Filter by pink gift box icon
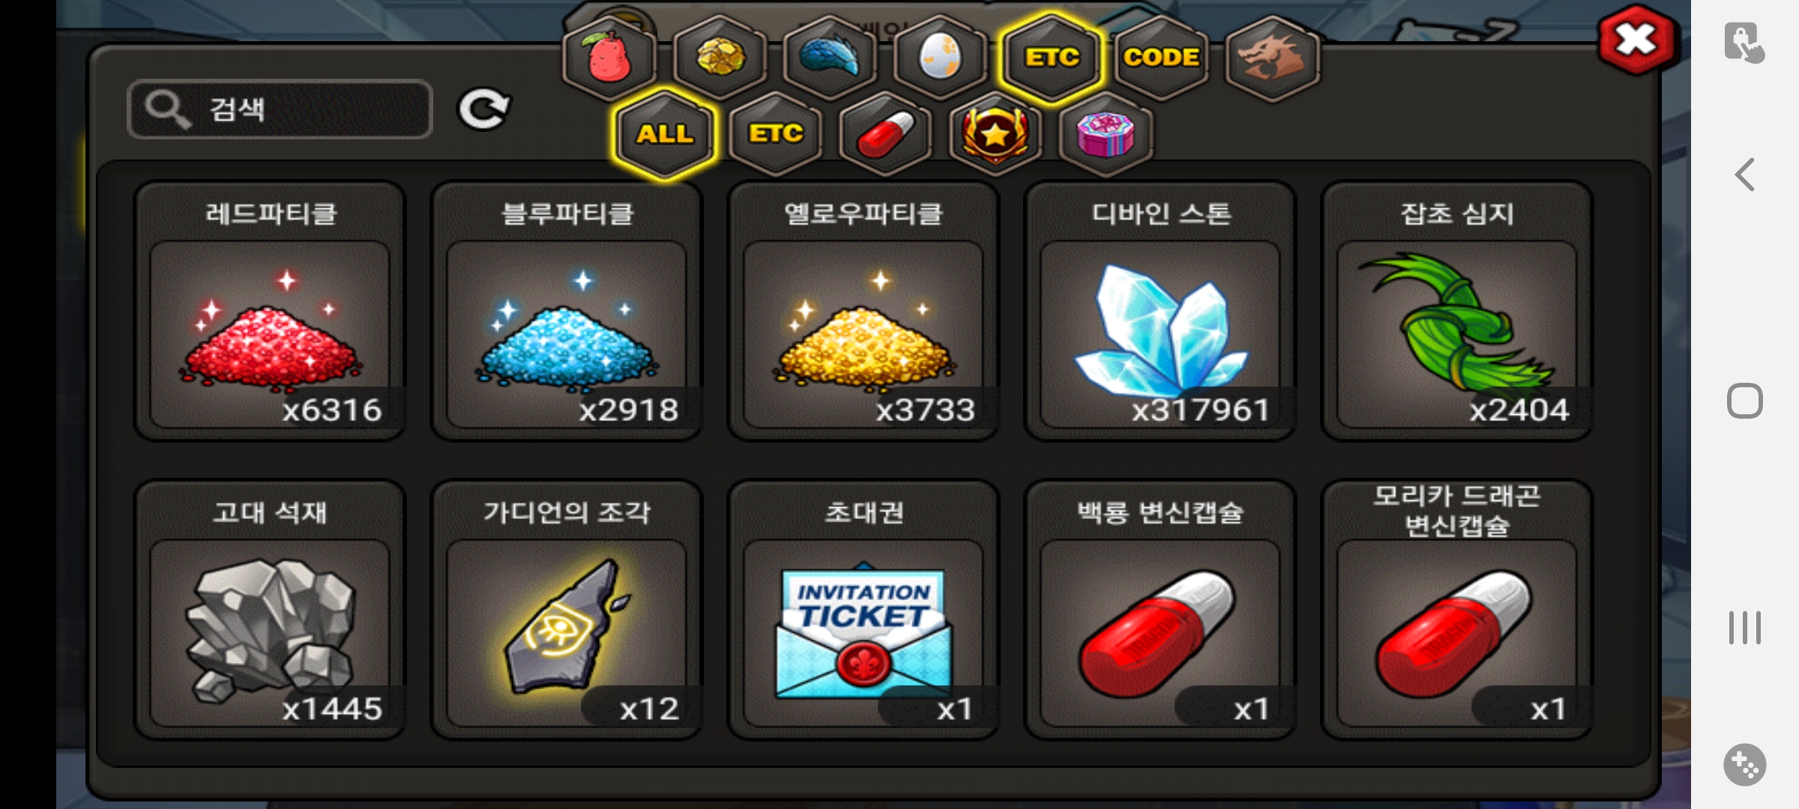Image resolution: width=1799 pixels, height=809 pixels. click(1106, 134)
